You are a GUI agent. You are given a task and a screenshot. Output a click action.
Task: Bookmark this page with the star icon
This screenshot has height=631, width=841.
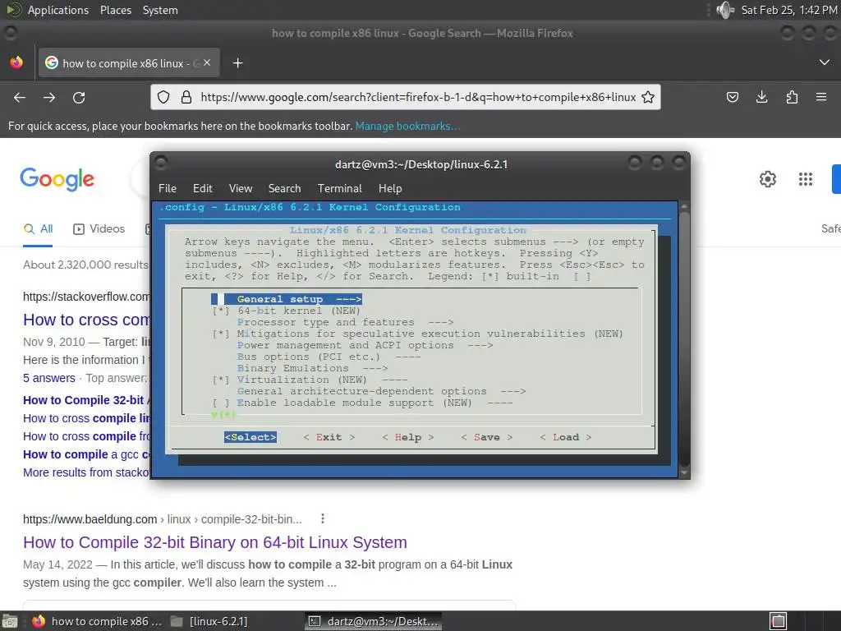[648, 97]
